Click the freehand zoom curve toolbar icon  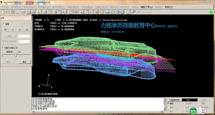pyautogui.click(x=91, y=12)
